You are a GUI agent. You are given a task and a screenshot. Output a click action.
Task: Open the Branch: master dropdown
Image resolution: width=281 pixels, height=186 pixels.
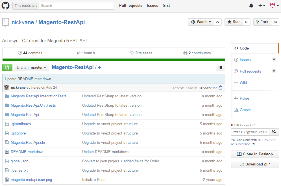click(x=32, y=68)
